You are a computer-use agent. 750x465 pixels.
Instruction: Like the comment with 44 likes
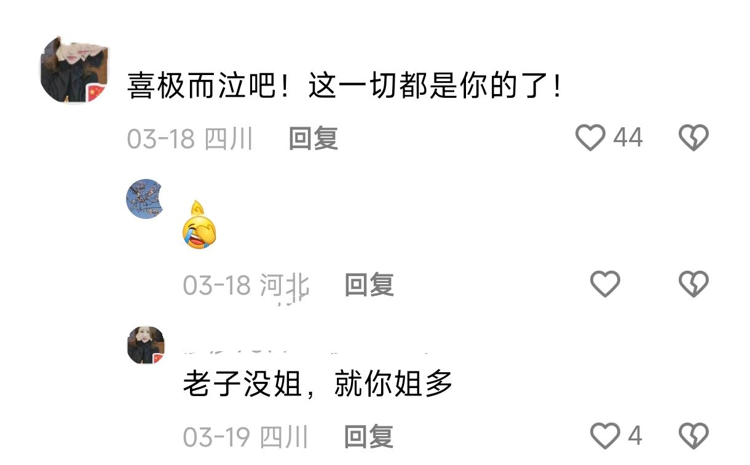pos(590,137)
